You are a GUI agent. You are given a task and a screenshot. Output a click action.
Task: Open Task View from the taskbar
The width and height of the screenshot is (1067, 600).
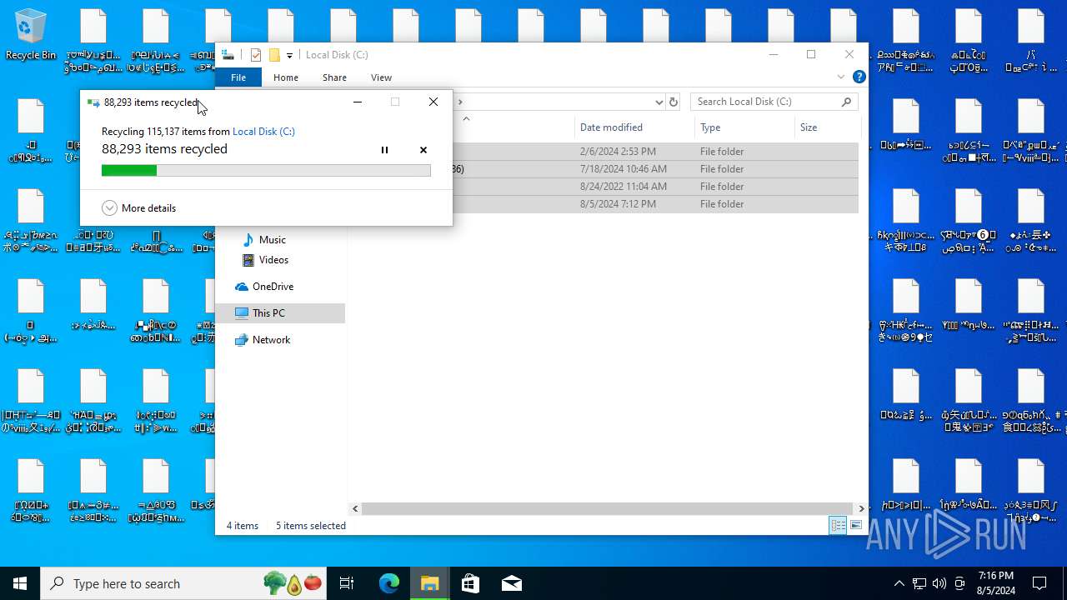(347, 583)
